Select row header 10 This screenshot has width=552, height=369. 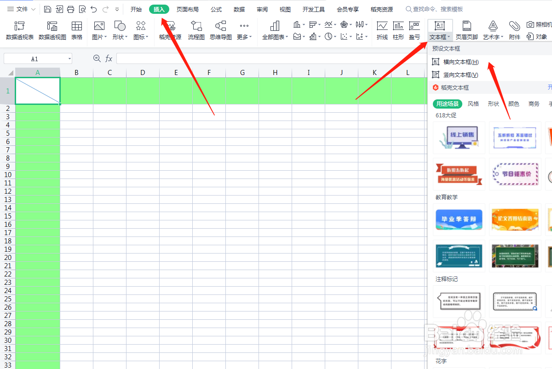point(7,175)
